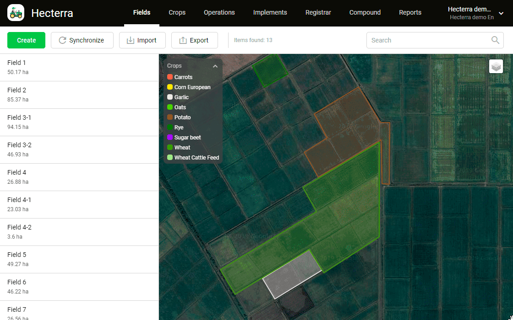Screen dimensions: 513x320
Task: Click the Import download icon
Action: [131, 40]
